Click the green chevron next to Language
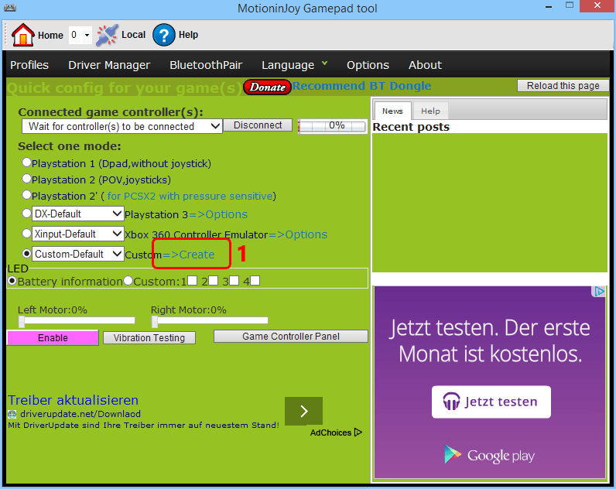The image size is (616, 489). tap(324, 63)
